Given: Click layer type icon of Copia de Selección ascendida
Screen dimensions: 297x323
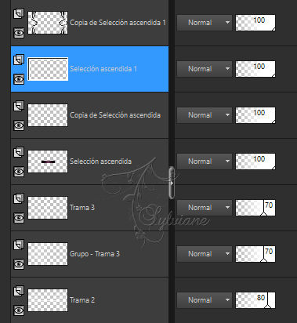Looking at the screenshot, I should point(19,106).
